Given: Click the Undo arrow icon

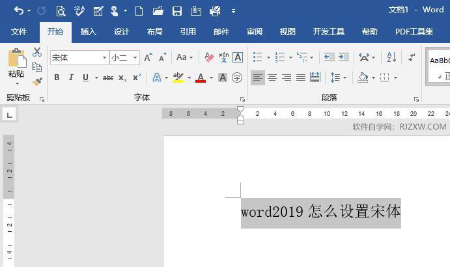Looking at the screenshot, I should click(19, 11).
